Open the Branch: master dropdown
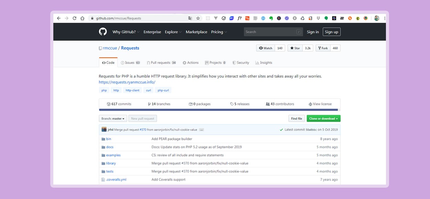430x199 pixels. coord(113,118)
